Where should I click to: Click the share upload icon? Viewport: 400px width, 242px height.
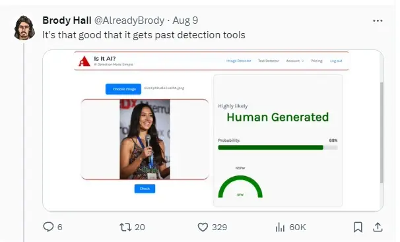click(378, 227)
